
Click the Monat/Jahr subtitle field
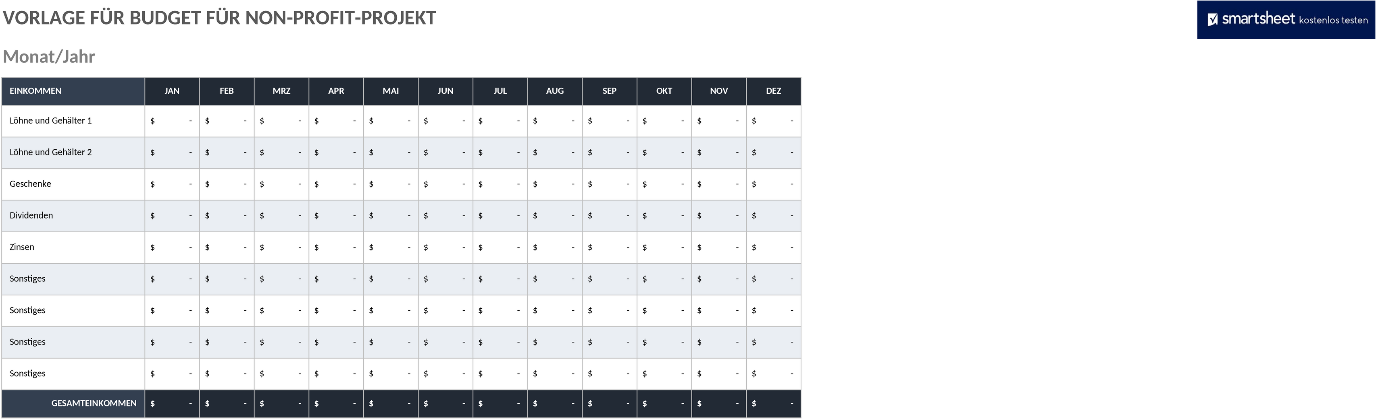(49, 56)
